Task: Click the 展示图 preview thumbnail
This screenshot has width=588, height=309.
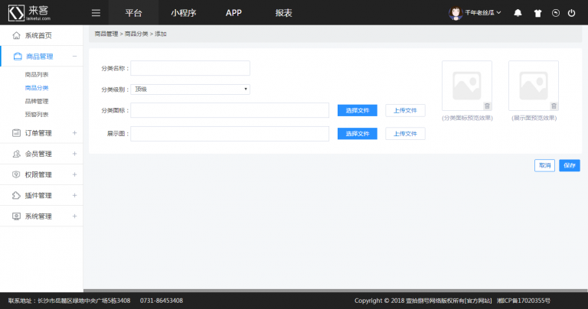Action: click(533, 84)
